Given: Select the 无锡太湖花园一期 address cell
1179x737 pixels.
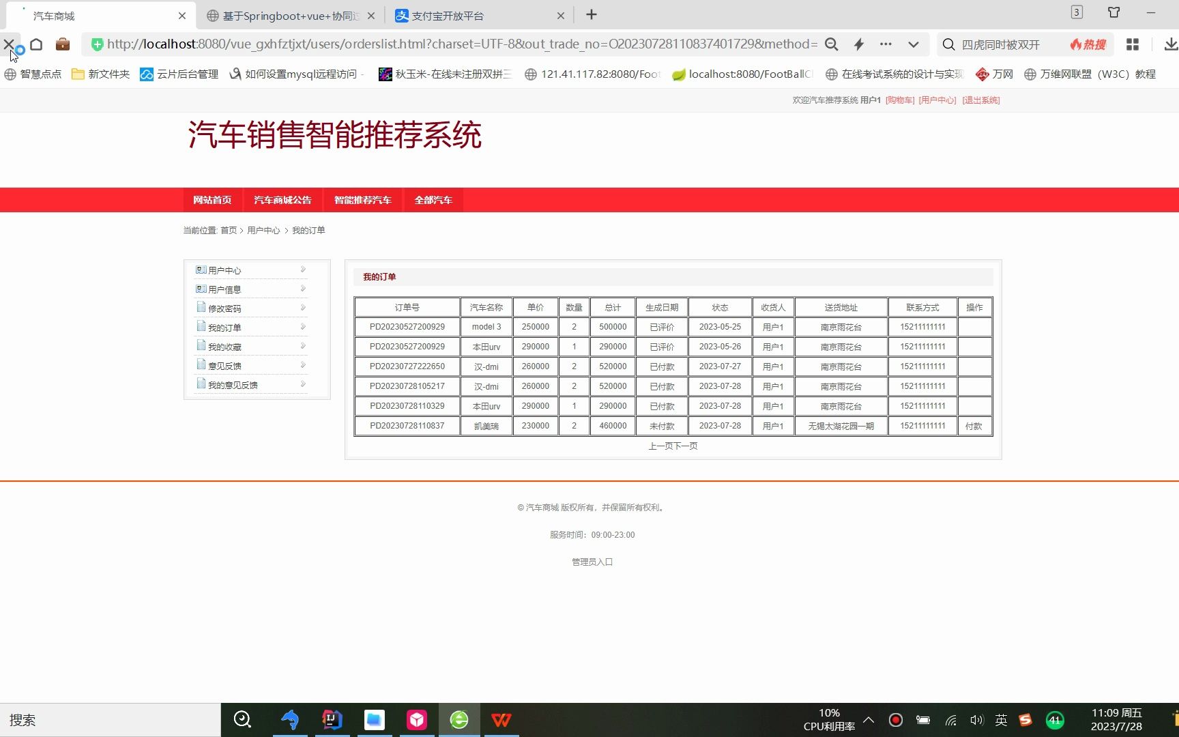Looking at the screenshot, I should point(841,426).
